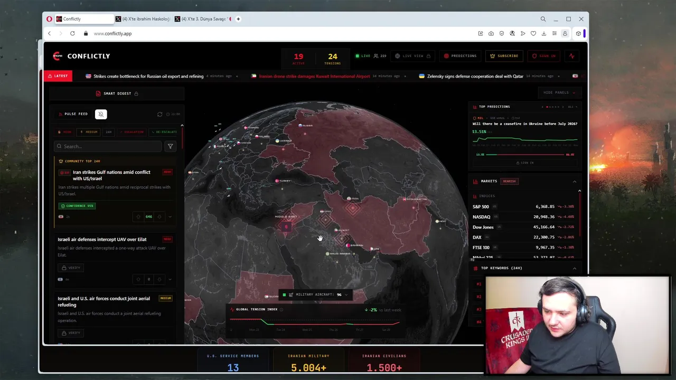This screenshot has width=676, height=380.
Task: Select the DAX index row
Action: click(523, 237)
